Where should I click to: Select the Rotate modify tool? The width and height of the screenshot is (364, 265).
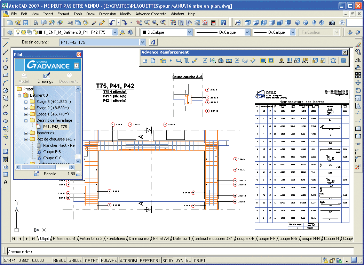click(x=358, y=90)
